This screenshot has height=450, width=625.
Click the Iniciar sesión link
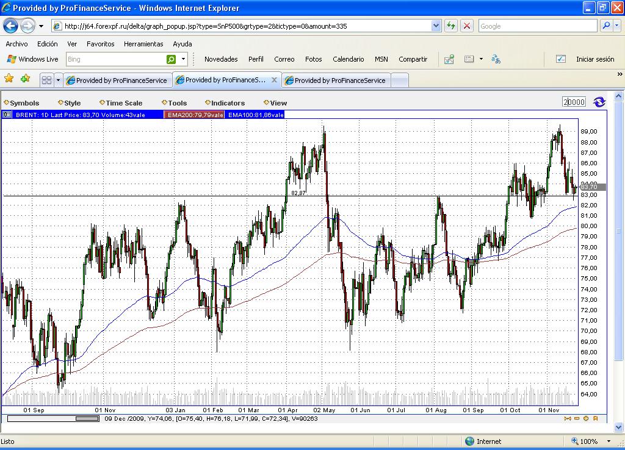point(594,59)
